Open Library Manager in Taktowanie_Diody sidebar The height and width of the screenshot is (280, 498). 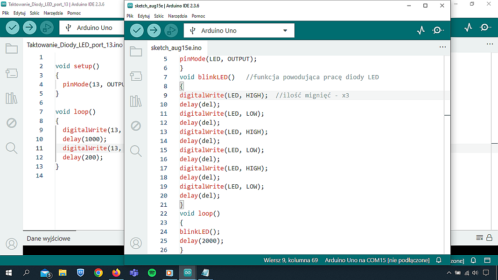(12, 98)
